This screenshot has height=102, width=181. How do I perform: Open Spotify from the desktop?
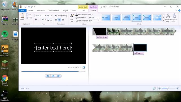pos(5,35)
